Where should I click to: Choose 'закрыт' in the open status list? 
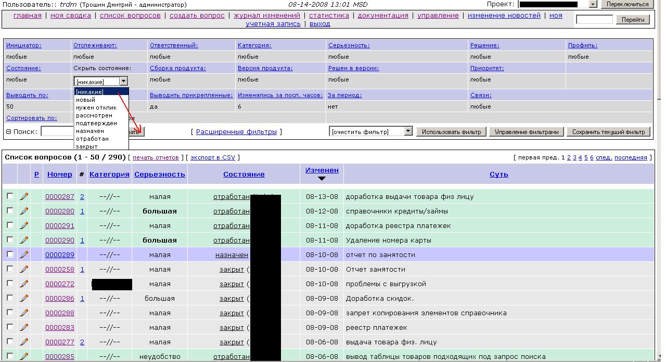point(86,146)
